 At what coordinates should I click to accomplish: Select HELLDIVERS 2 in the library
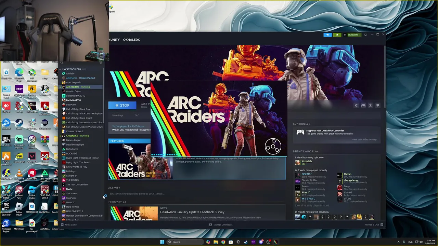coord(72,211)
